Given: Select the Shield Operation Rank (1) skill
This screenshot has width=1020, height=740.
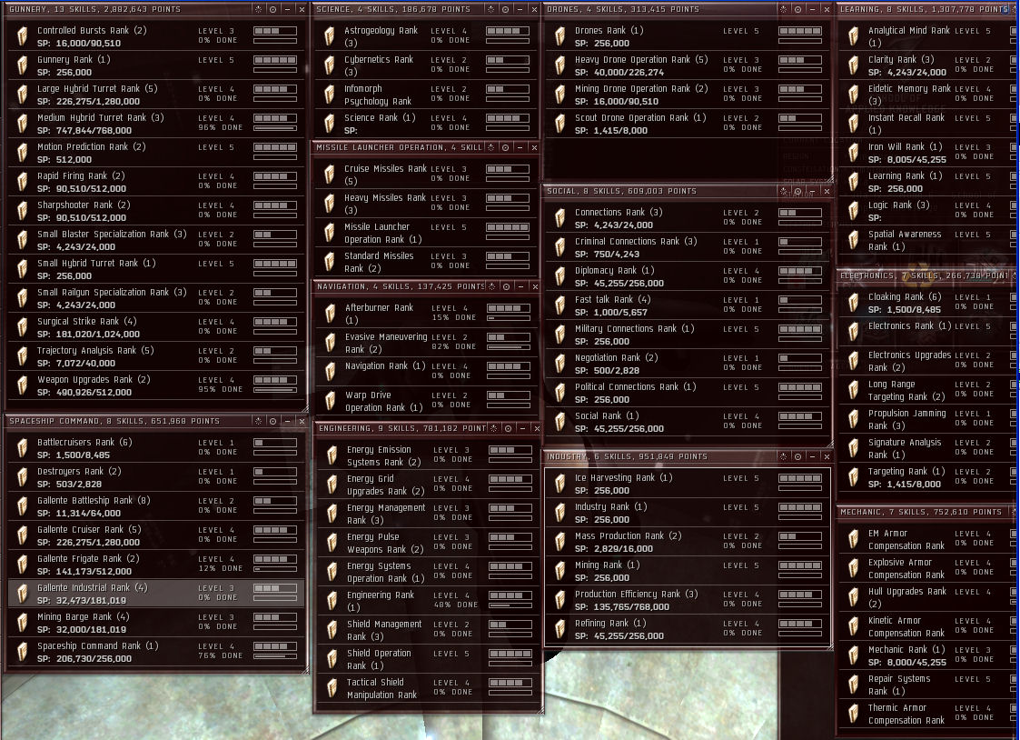Looking at the screenshot, I should tap(428, 659).
